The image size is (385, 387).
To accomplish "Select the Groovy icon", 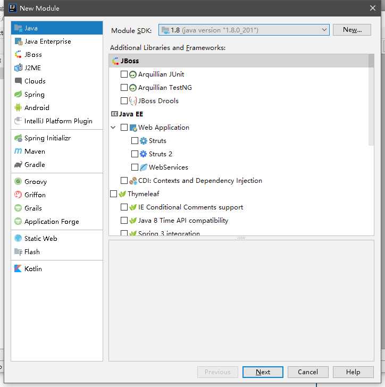I will pyautogui.click(x=18, y=181).
